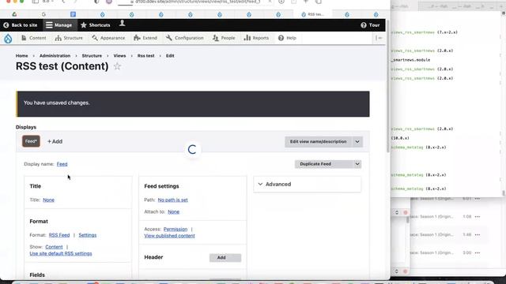Click View published content link
The height and width of the screenshot is (284, 506).
click(x=169, y=236)
